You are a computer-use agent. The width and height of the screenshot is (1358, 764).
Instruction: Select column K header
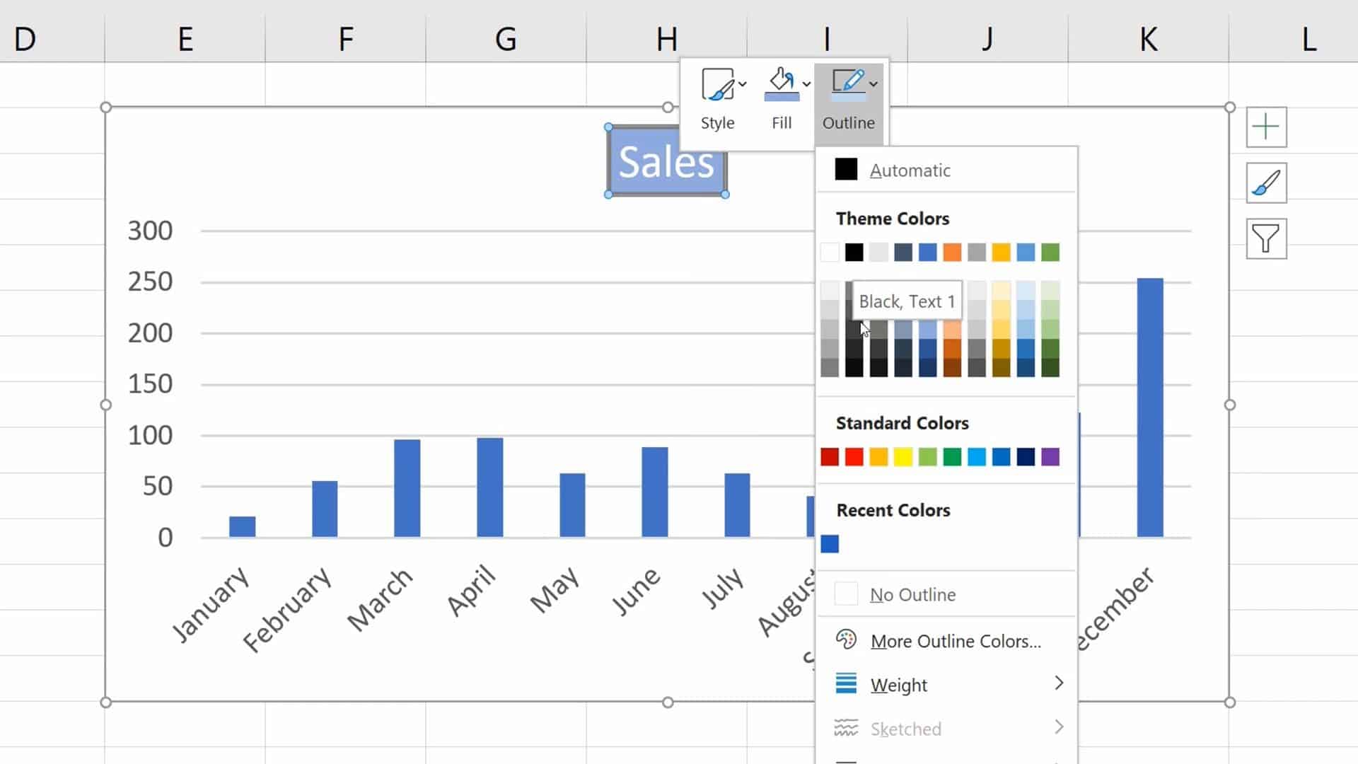[1149, 38]
